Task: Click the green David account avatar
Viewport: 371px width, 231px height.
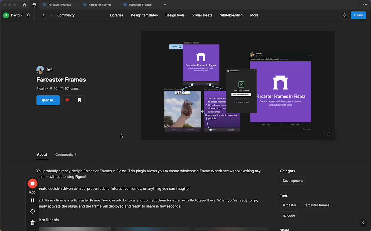Action: pyautogui.click(x=6, y=15)
